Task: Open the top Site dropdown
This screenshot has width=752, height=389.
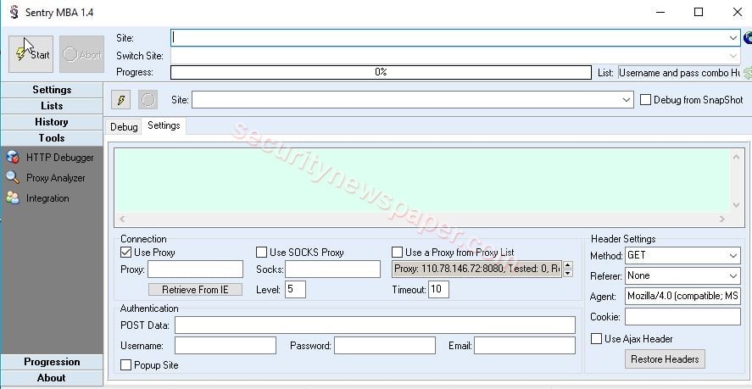Action: point(733,38)
